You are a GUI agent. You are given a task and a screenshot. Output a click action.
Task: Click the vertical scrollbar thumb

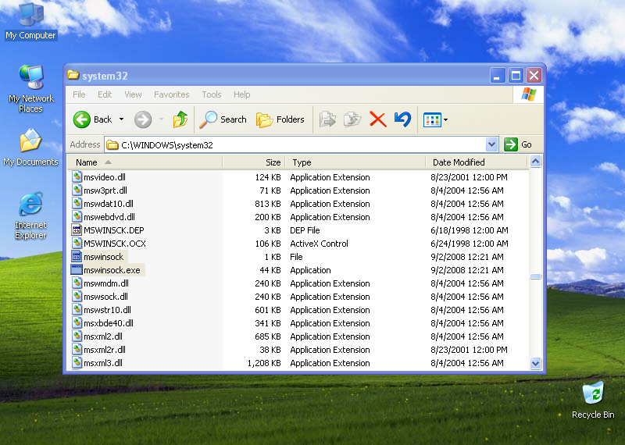[x=535, y=276]
